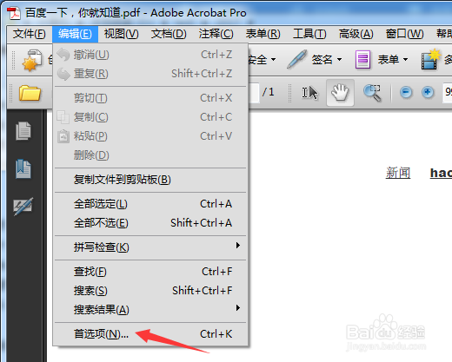Open the 文件(F) menu
The height and width of the screenshot is (362, 452).
click(29, 34)
